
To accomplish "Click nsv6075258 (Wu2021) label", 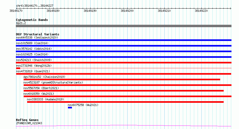I will (x=83, y=105).
